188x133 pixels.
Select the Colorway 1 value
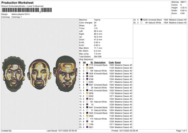coord(17,17)
